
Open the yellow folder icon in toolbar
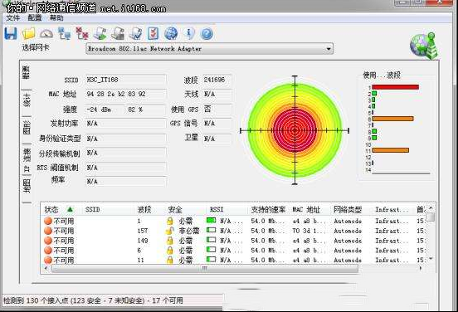click(28, 33)
